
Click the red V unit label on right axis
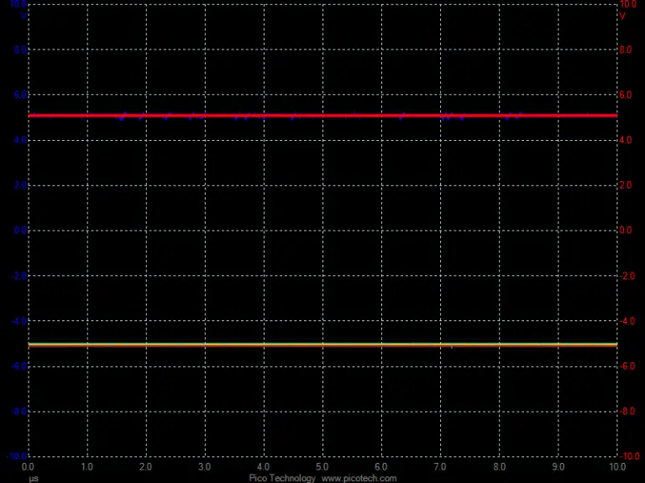click(622, 16)
